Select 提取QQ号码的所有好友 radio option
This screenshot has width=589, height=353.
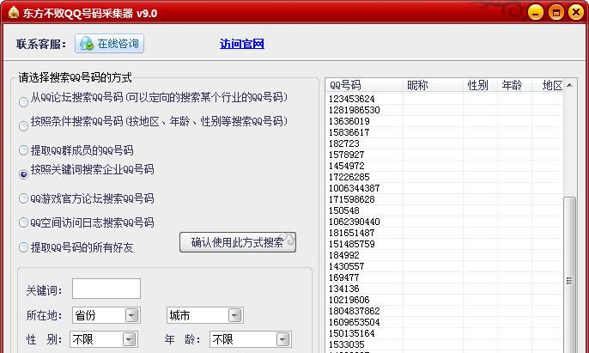23,247
